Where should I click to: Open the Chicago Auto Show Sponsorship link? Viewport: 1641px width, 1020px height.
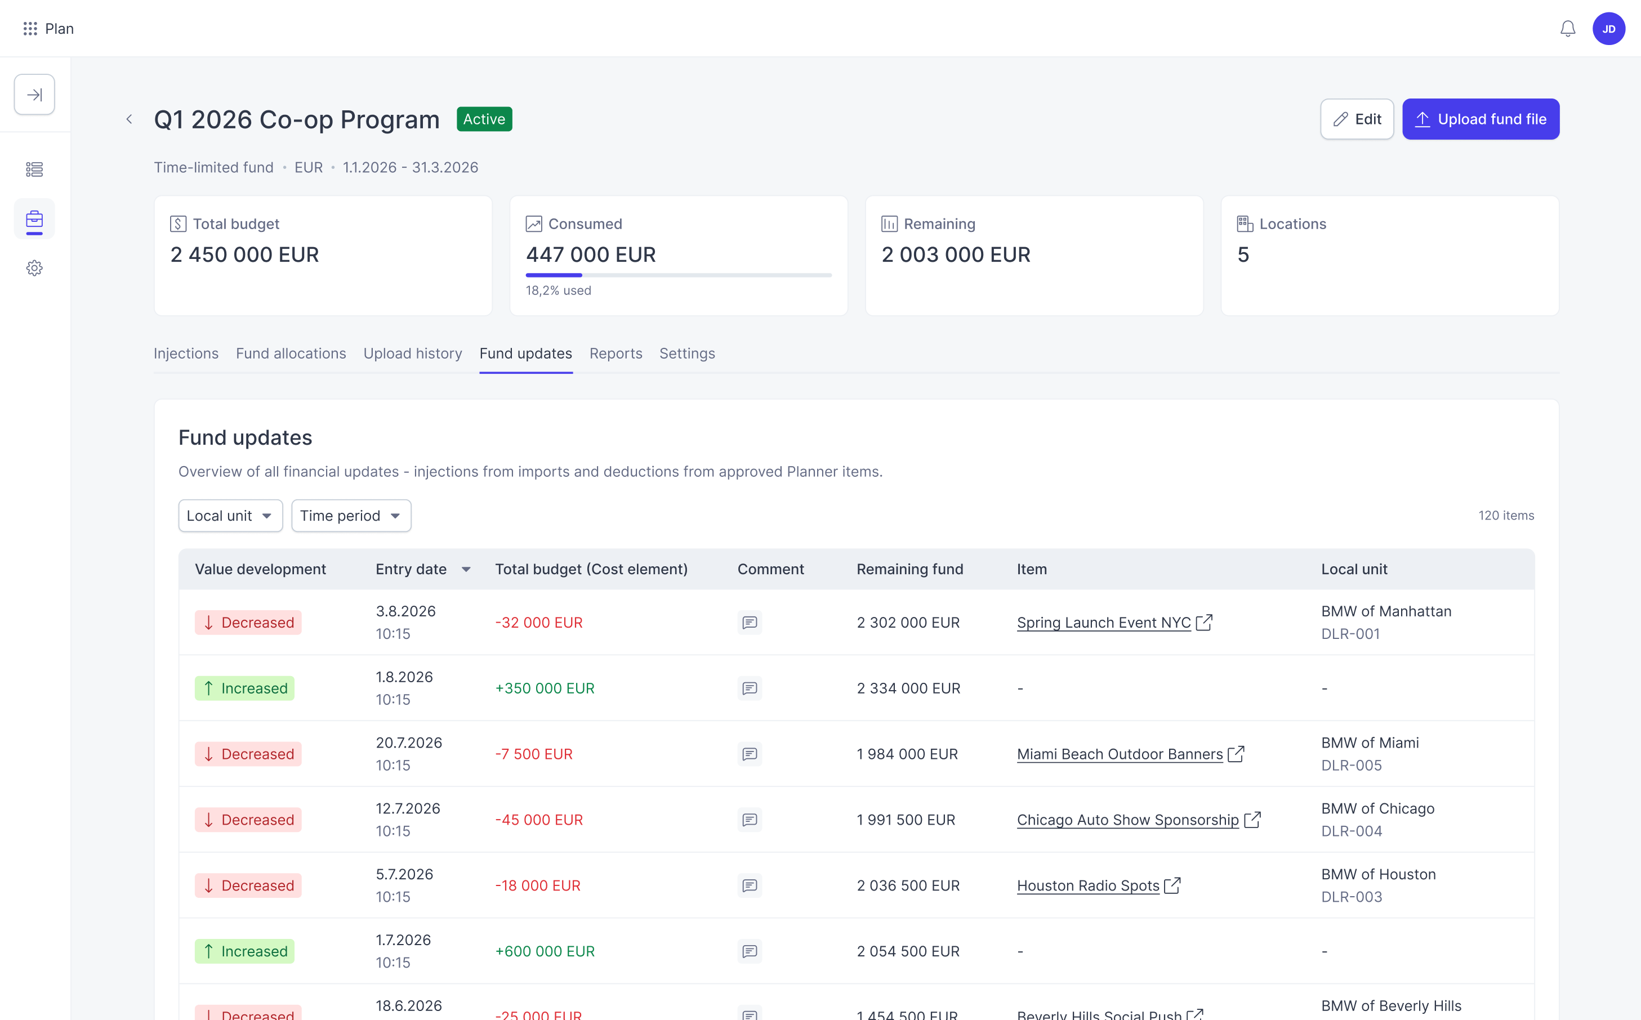pyautogui.click(x=1127, y=820)
